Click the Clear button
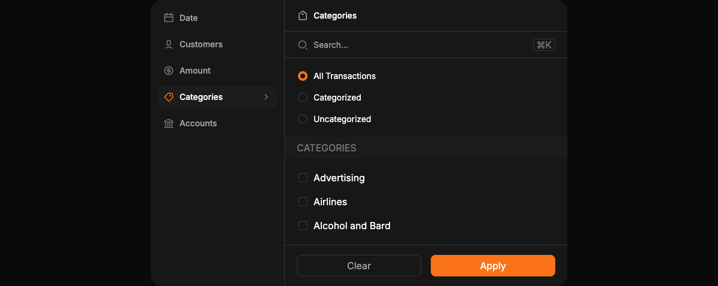The image size is (718, 286). 359,266
